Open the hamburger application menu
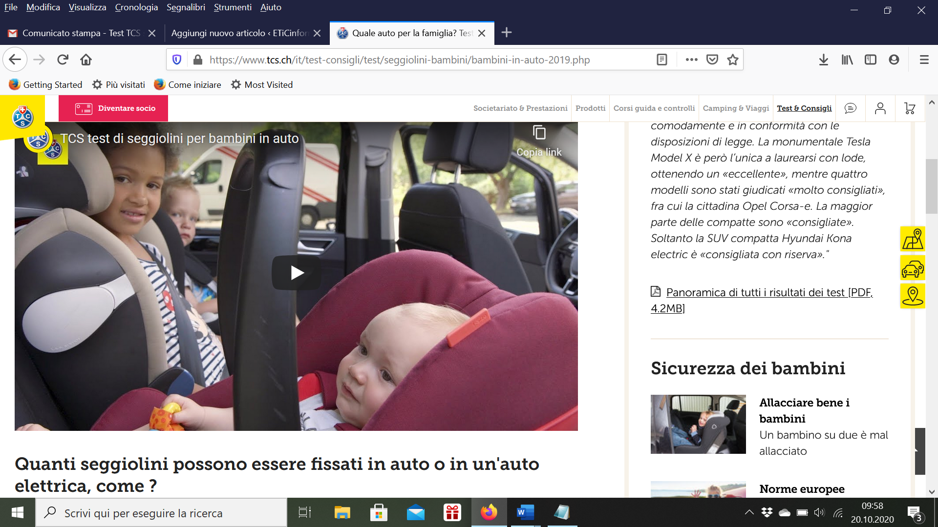This screenshot has width=938, height=527. click(924, 60)
